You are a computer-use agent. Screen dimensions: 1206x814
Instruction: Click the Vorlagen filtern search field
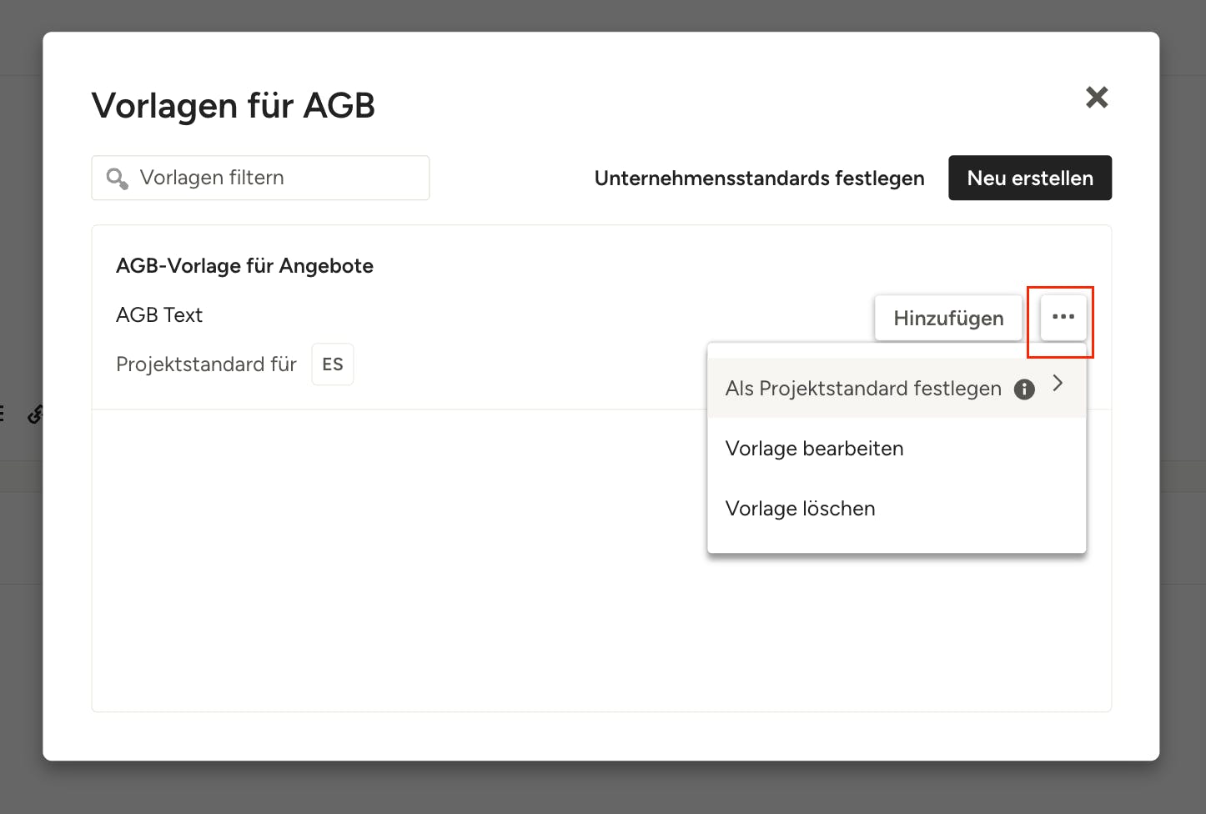(260, 178)
